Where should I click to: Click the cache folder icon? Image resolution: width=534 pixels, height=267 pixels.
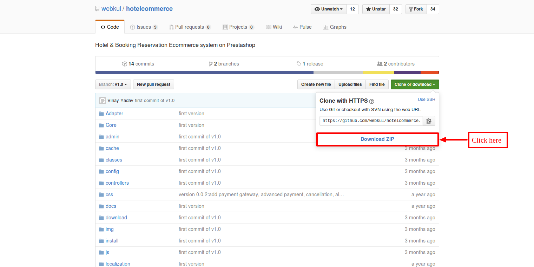coord(101,148)
